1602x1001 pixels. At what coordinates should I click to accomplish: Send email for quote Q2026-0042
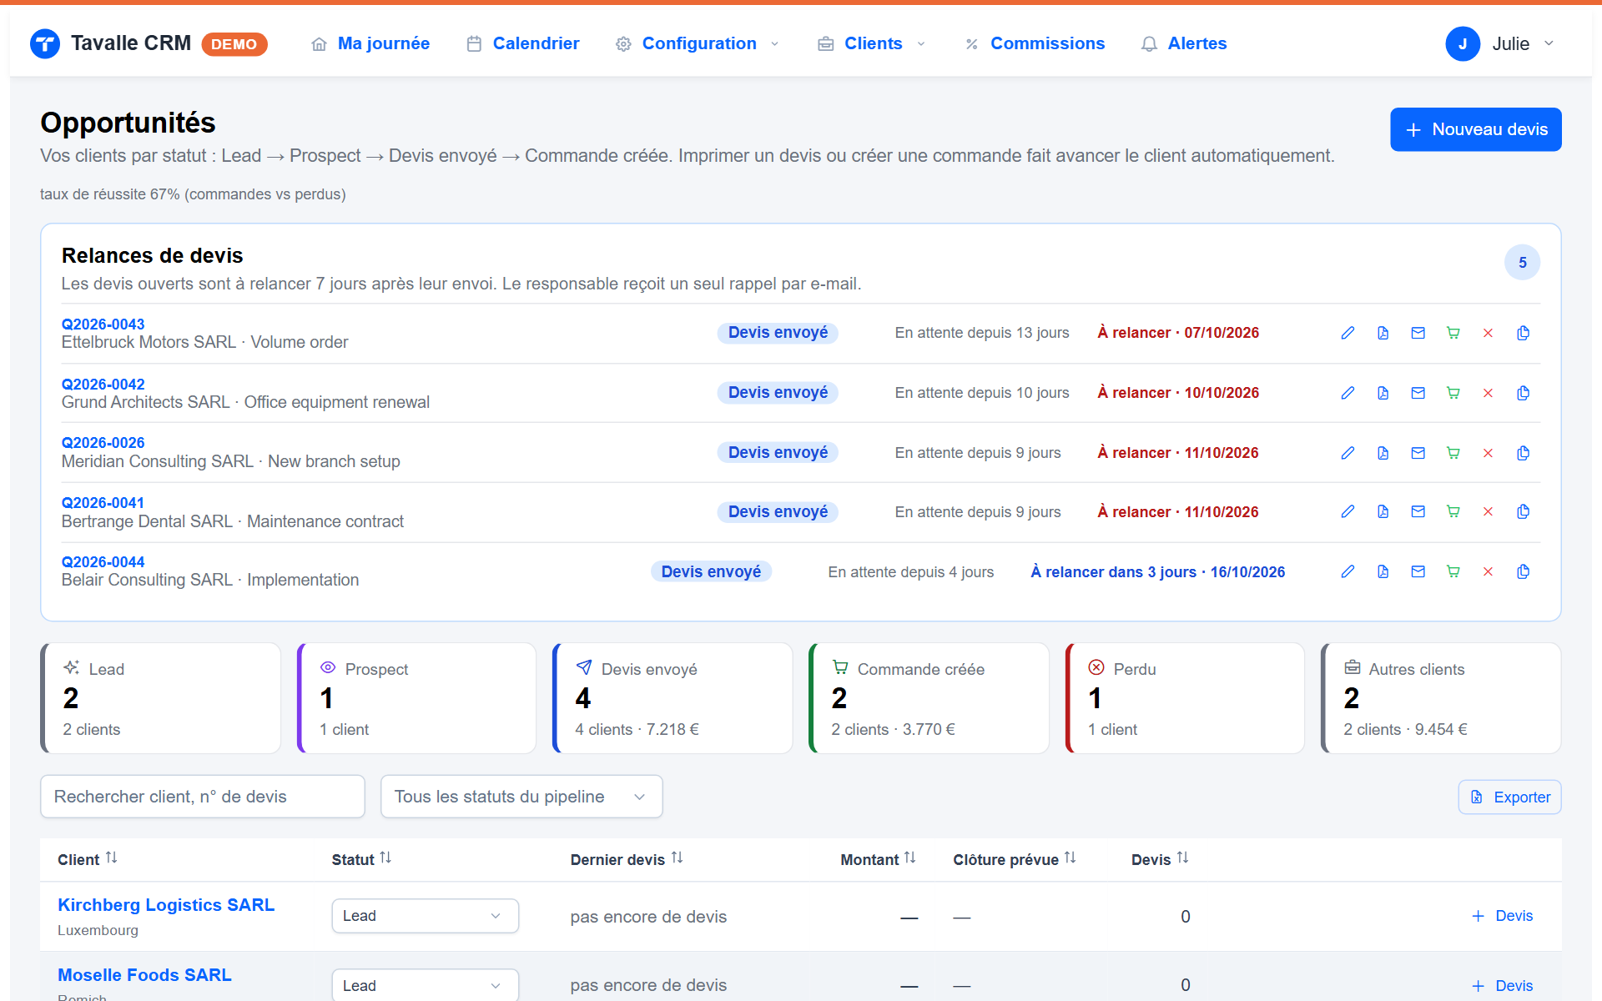[x=1418, y=393]
